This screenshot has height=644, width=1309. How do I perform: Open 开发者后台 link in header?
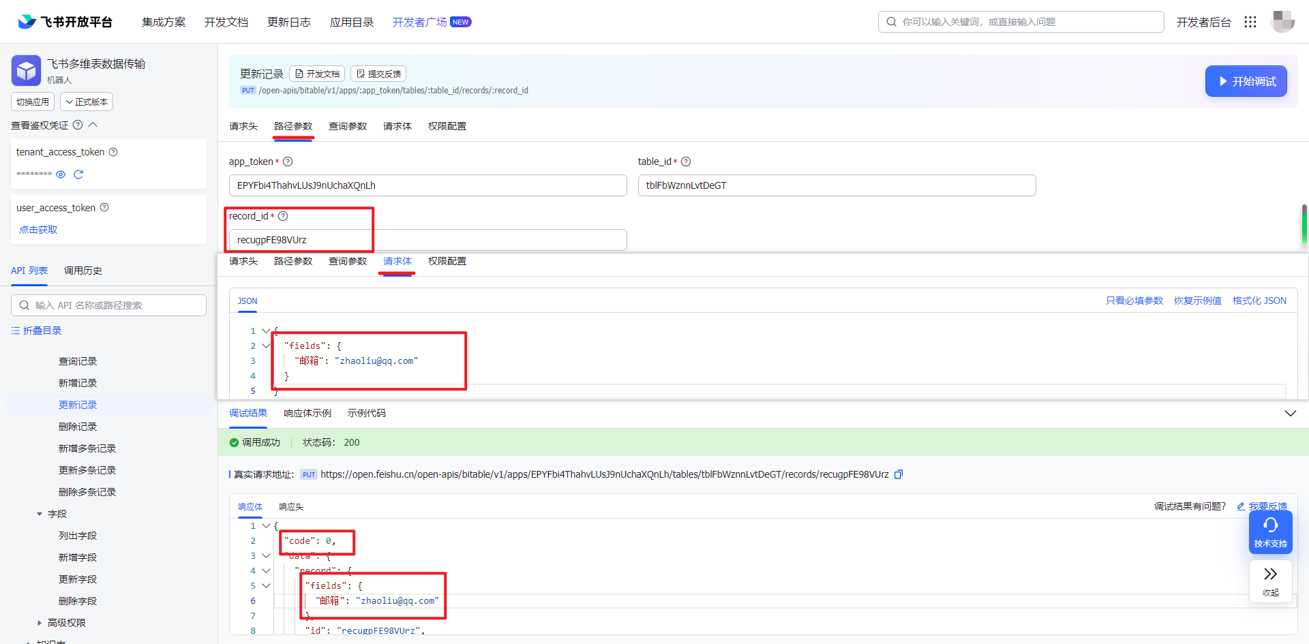pyautogui.click(x=1203, y=22)
